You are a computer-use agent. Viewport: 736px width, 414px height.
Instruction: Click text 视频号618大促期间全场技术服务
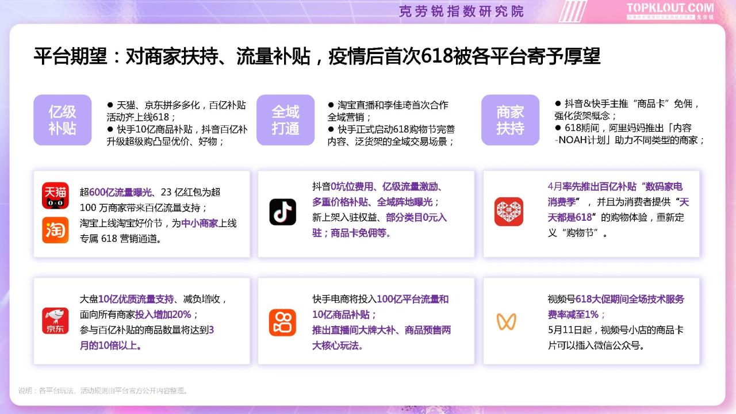pos(616,299)
